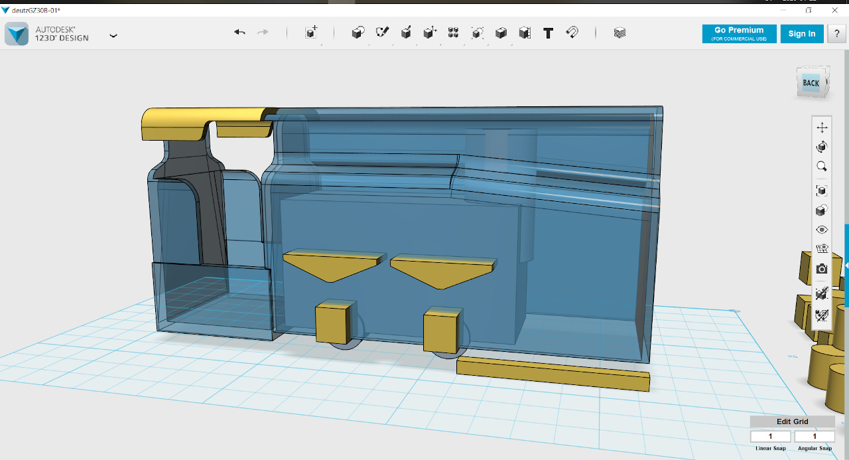Open the Modify tool
The image size is (849, 460).
(430, 33)
